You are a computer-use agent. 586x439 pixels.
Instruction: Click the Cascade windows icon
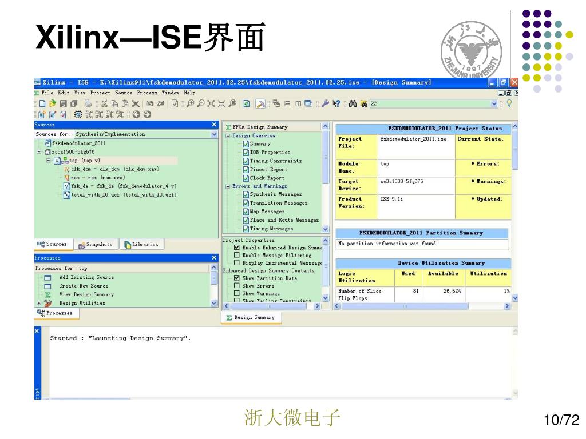[276, 103]
